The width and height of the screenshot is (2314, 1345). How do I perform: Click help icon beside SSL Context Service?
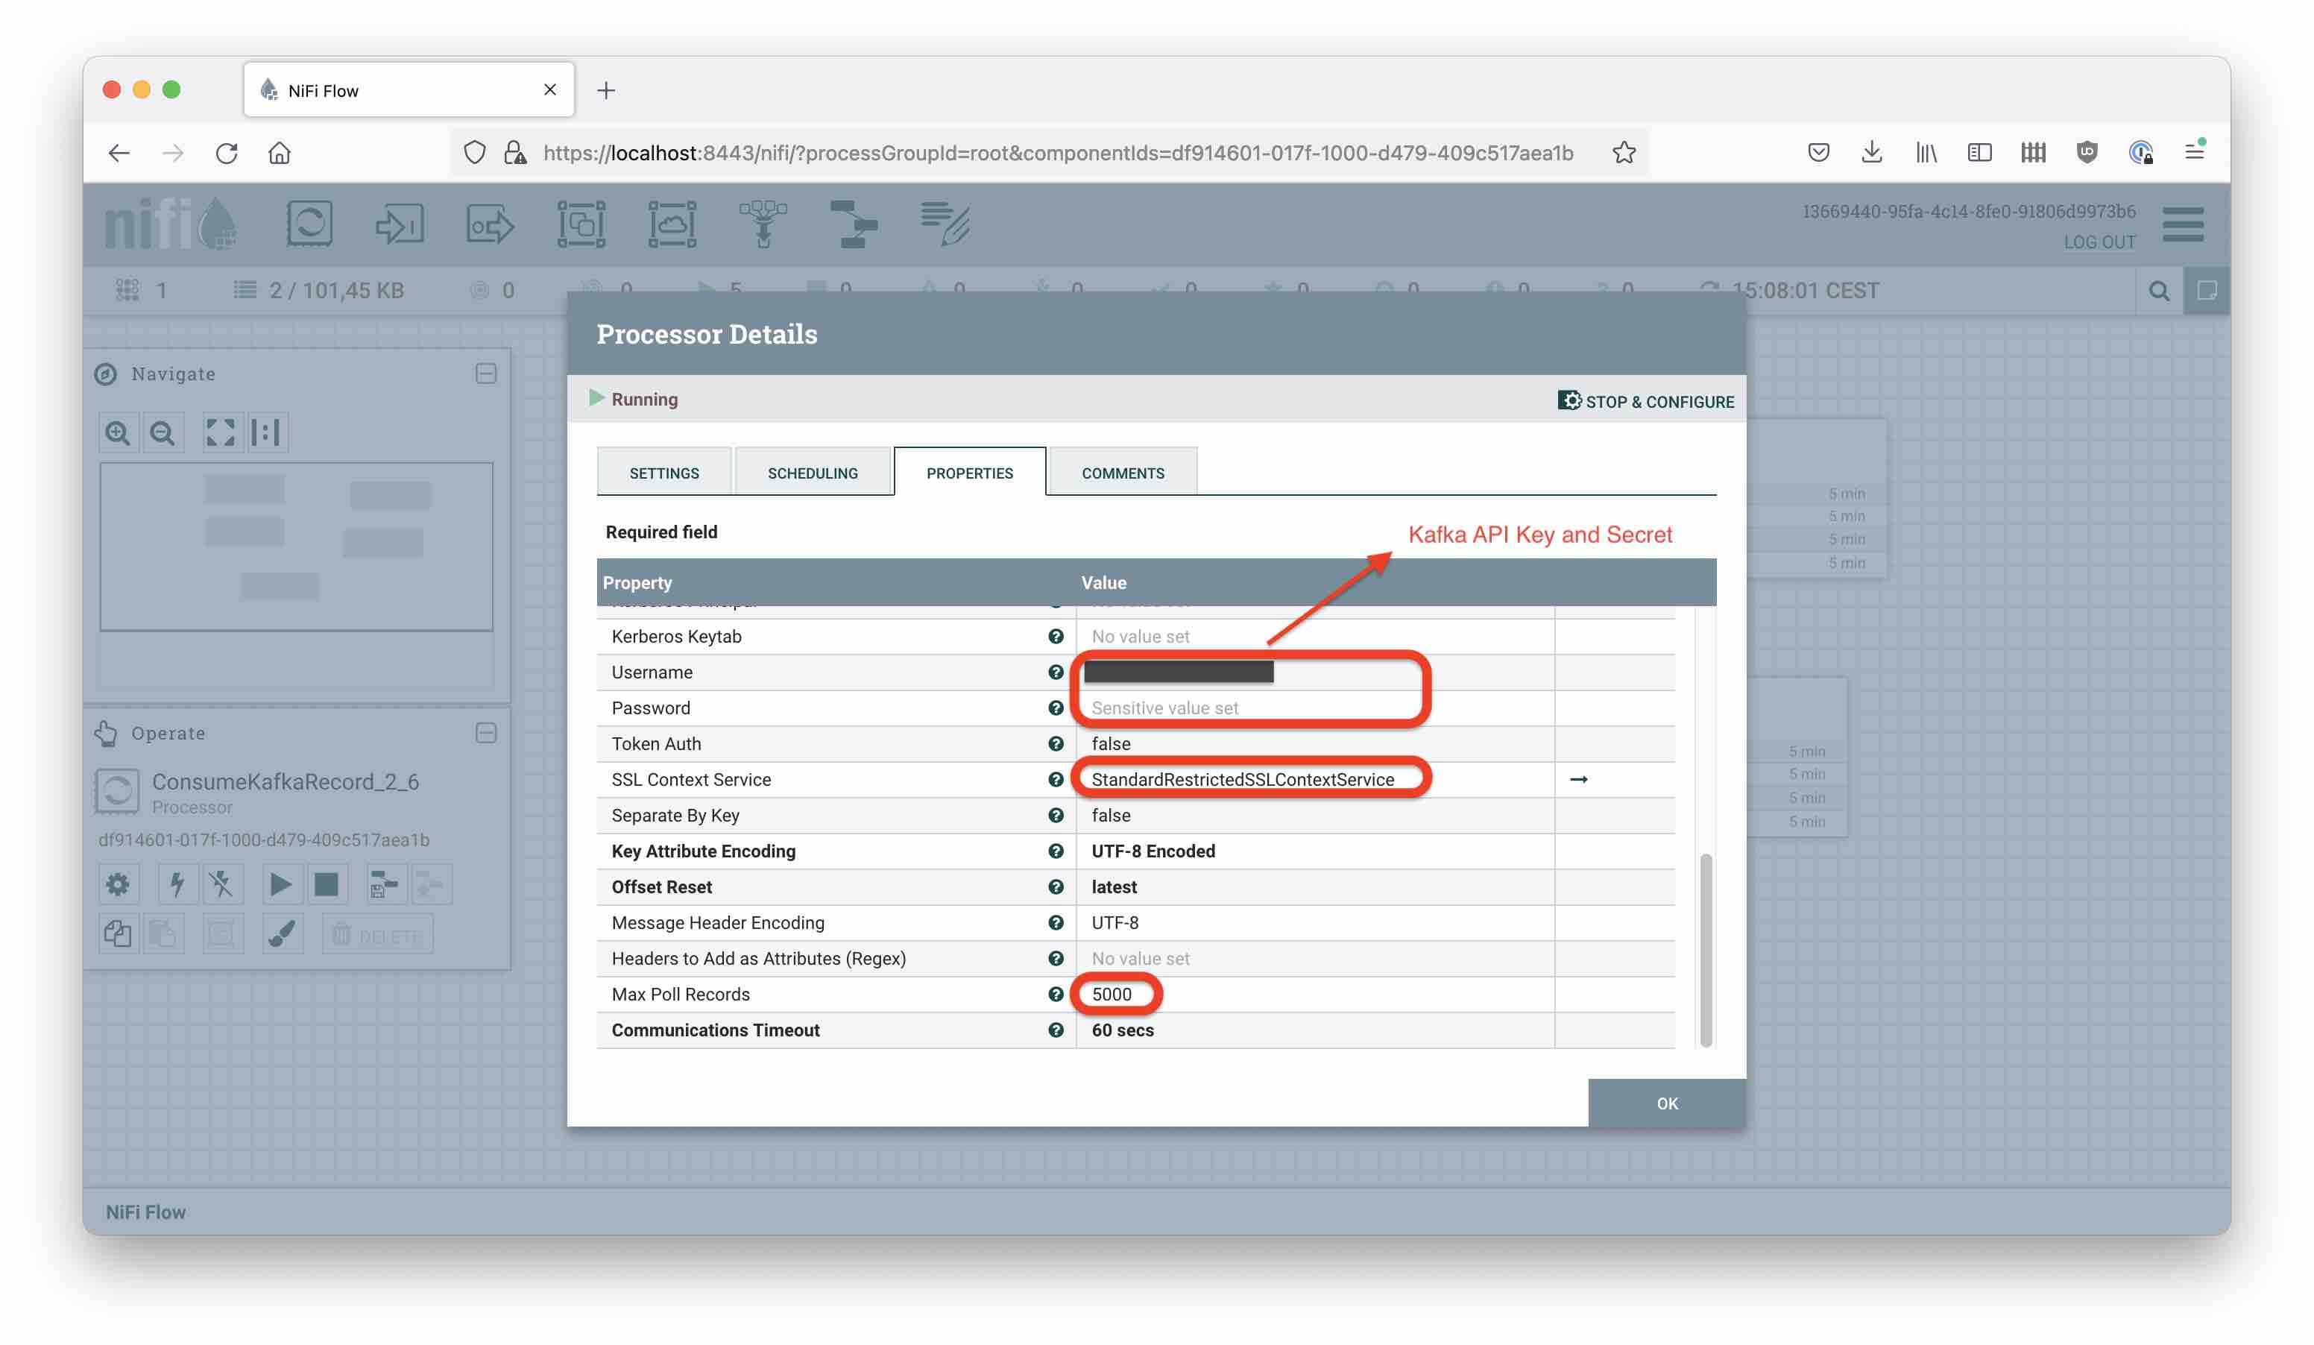(1055, 779)
